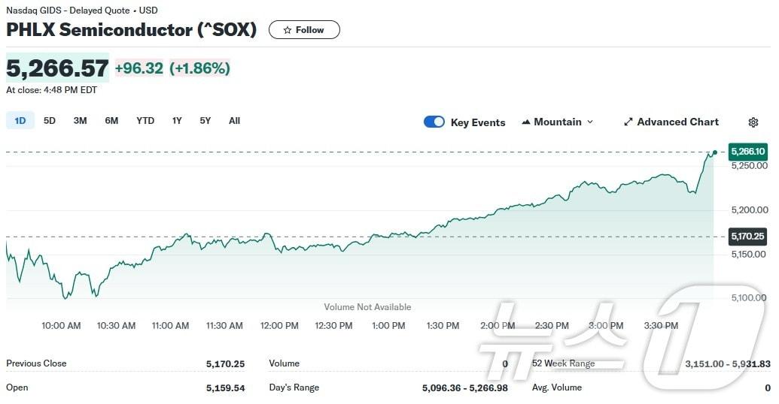
Task: Click the 5,266.10 current price label
Action: coord(747,152)
